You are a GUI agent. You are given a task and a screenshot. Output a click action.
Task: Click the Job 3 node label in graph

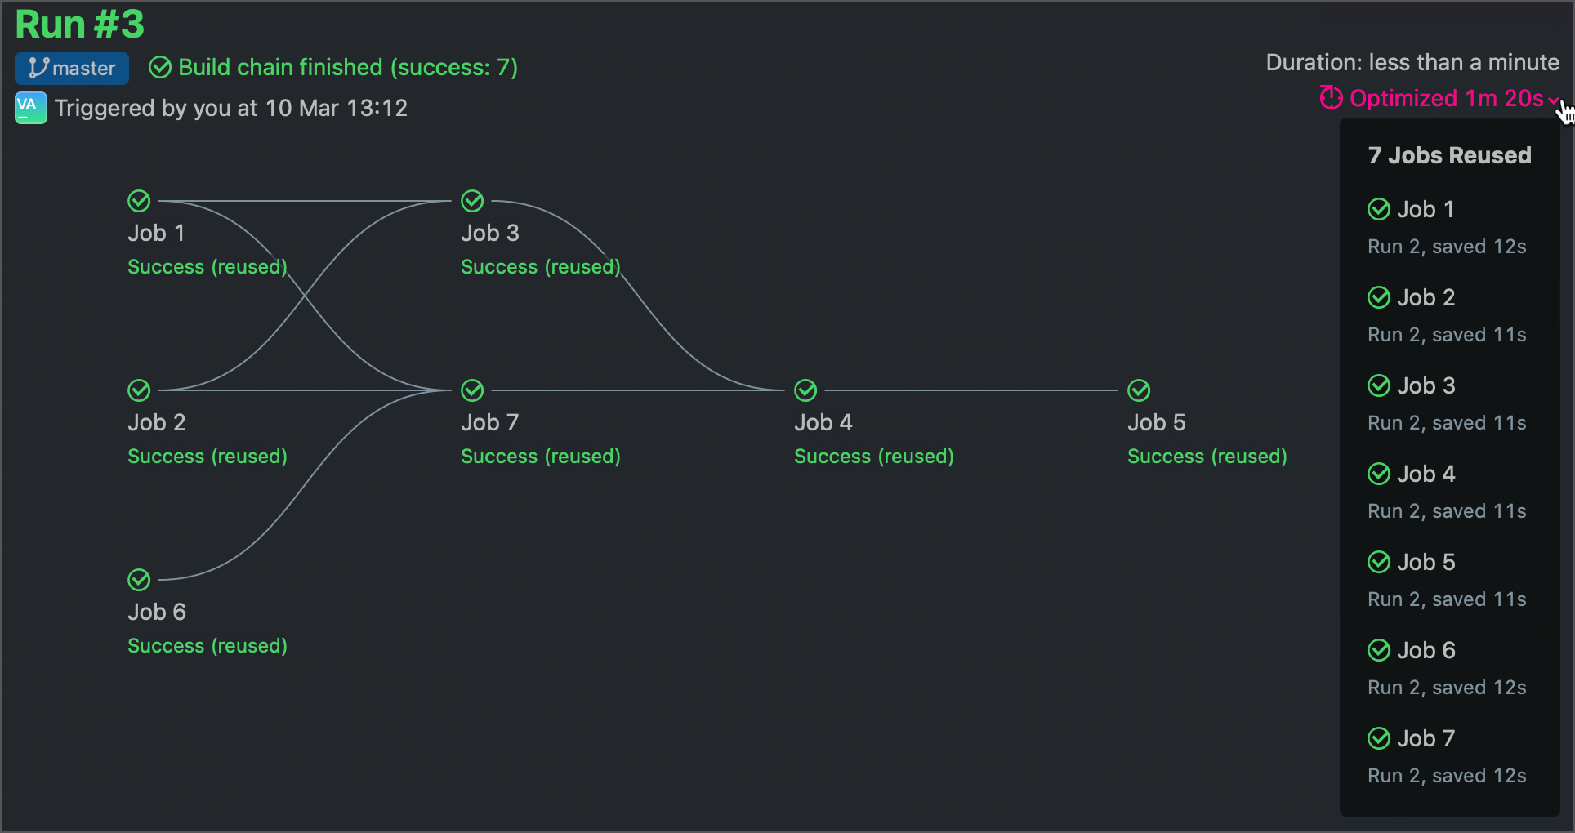pyautogui.click(x=489, y=233)
